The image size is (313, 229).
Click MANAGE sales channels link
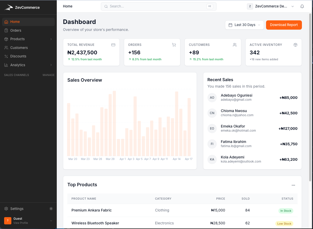(x=49, y=75)
